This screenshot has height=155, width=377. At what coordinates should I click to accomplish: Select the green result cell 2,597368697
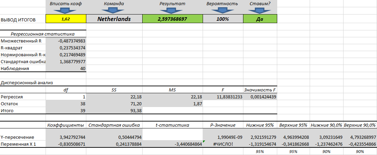(x=172, y=19)
